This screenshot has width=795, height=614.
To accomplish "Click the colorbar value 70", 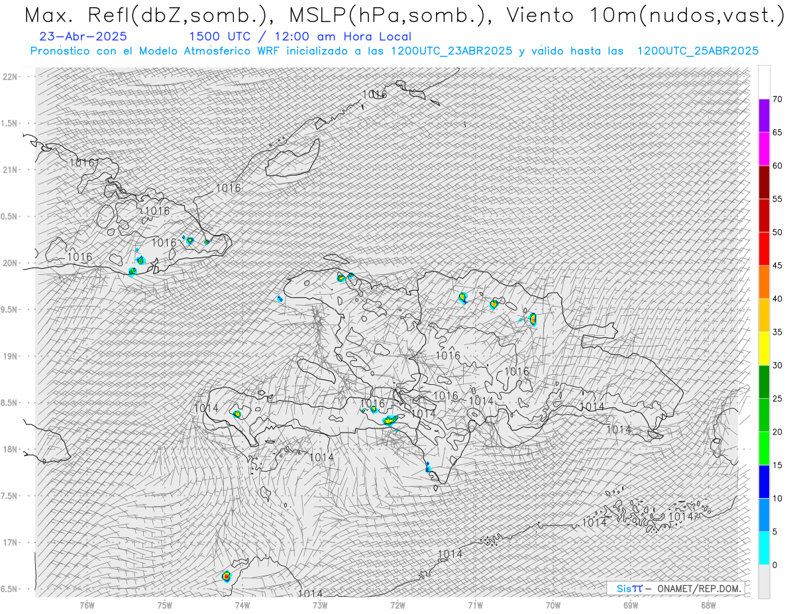I will click(x=778, y=99).
